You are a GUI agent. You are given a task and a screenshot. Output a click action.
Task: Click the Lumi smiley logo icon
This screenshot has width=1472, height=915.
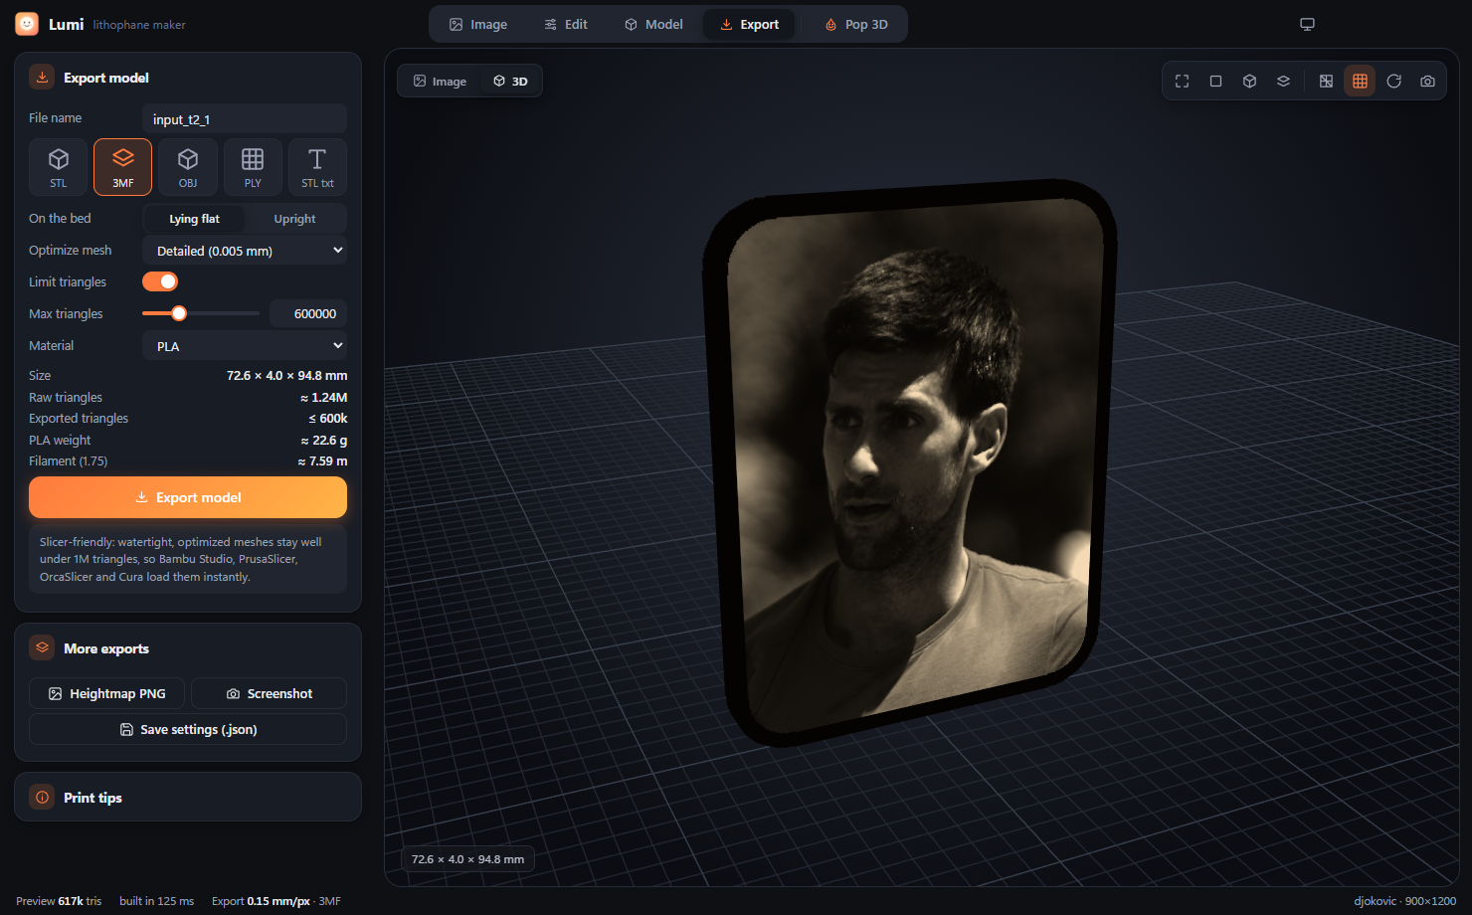pyautogui.click(x=27, y=24)
